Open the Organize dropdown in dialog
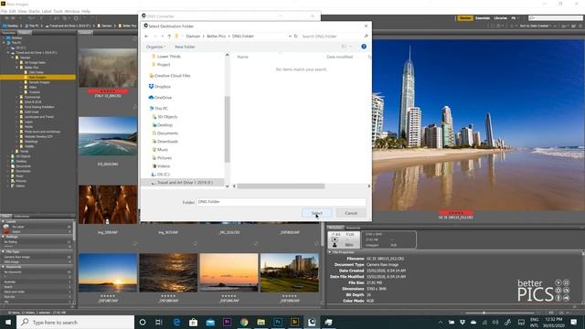The width and height of the screenshot is (585, 329). pos(155,47)
